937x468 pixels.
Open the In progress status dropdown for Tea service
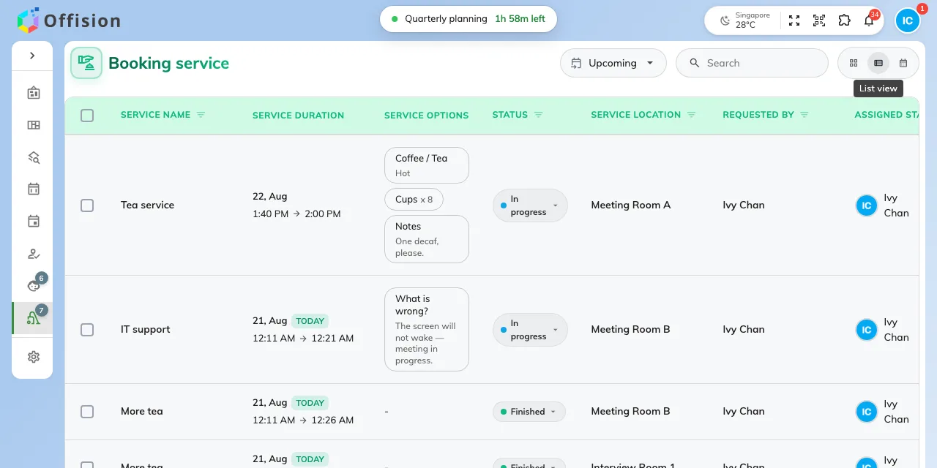(530, 205)
